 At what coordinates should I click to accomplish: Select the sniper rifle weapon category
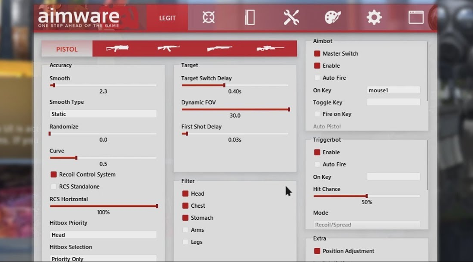(270, 48)
